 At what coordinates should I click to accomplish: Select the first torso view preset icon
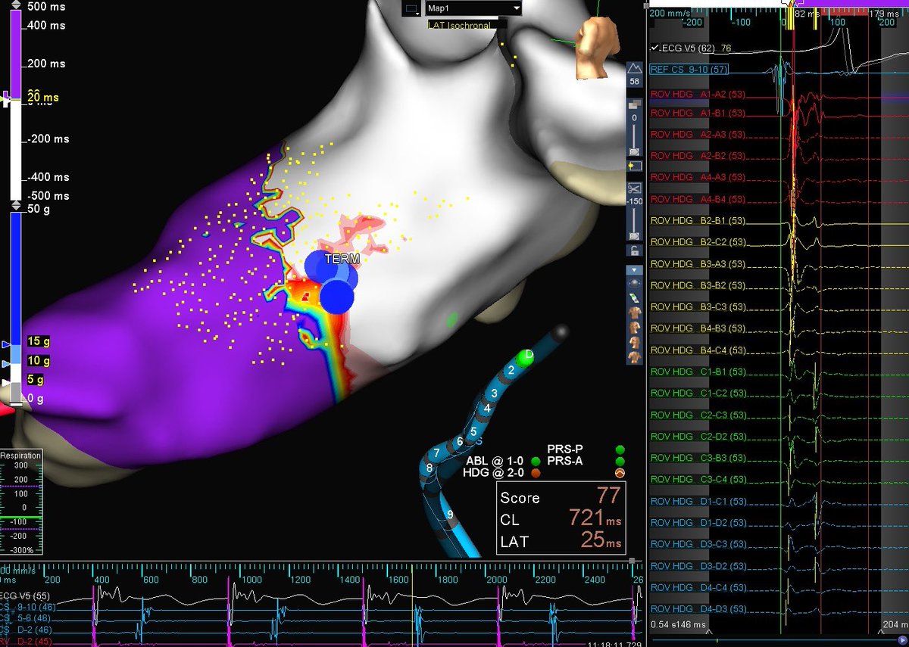(635, 313)
